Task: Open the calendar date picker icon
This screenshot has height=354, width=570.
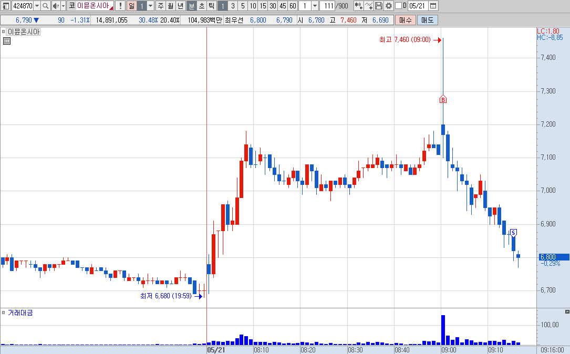Action: [x=433, y=6]
